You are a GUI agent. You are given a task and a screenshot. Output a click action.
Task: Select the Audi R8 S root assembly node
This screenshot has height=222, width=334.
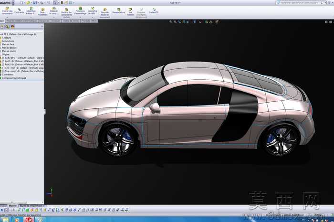point(20,34)
